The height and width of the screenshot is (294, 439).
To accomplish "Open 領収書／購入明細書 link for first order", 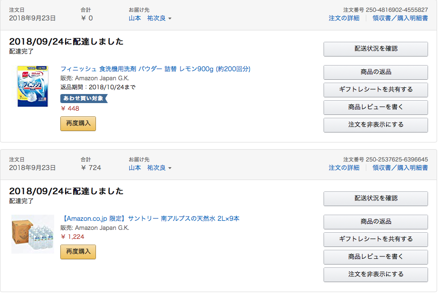I will (400, 18).
